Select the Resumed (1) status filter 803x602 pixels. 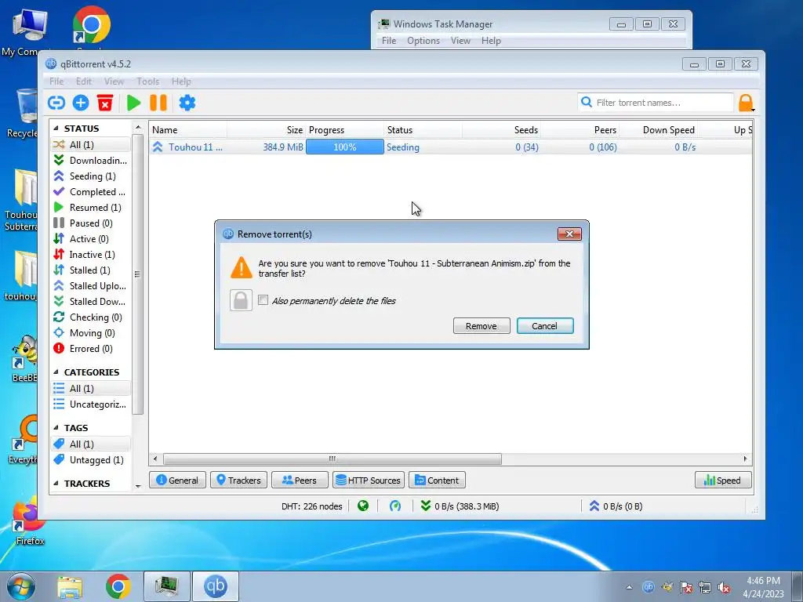[91, 207]
